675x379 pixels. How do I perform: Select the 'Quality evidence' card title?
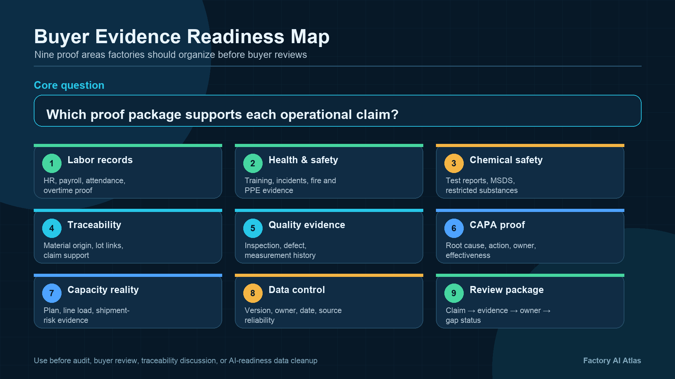pyautogui.click(x=307, y=225)
